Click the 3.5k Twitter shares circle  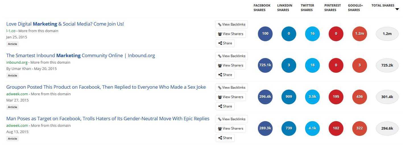[x=312, y=97]
